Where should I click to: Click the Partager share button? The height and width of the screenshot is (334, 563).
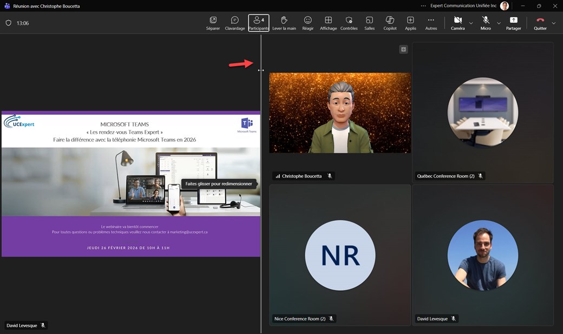click(514, 23)
